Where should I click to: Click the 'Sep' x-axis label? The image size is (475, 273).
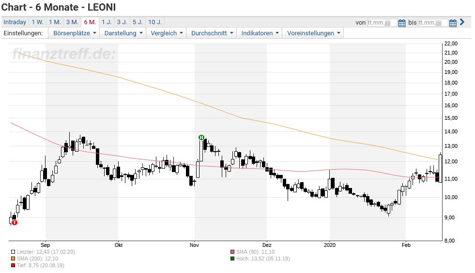(45, 245)
